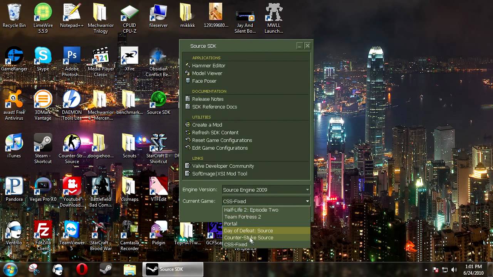Open Windows Explorer from taskbar

pos(129,269)
